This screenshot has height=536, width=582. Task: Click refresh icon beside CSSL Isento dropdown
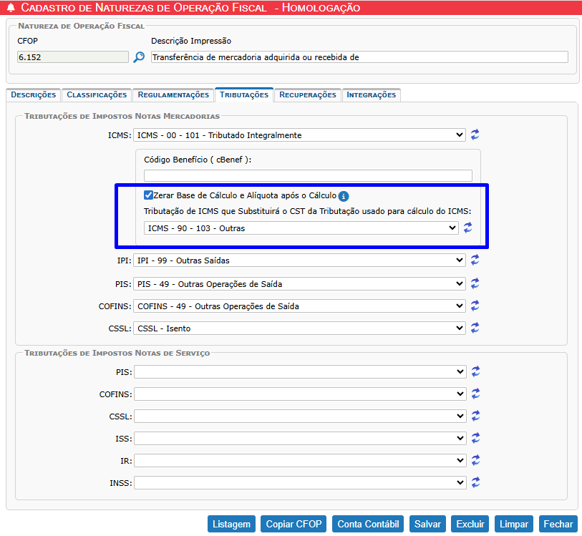coord(475,328)
